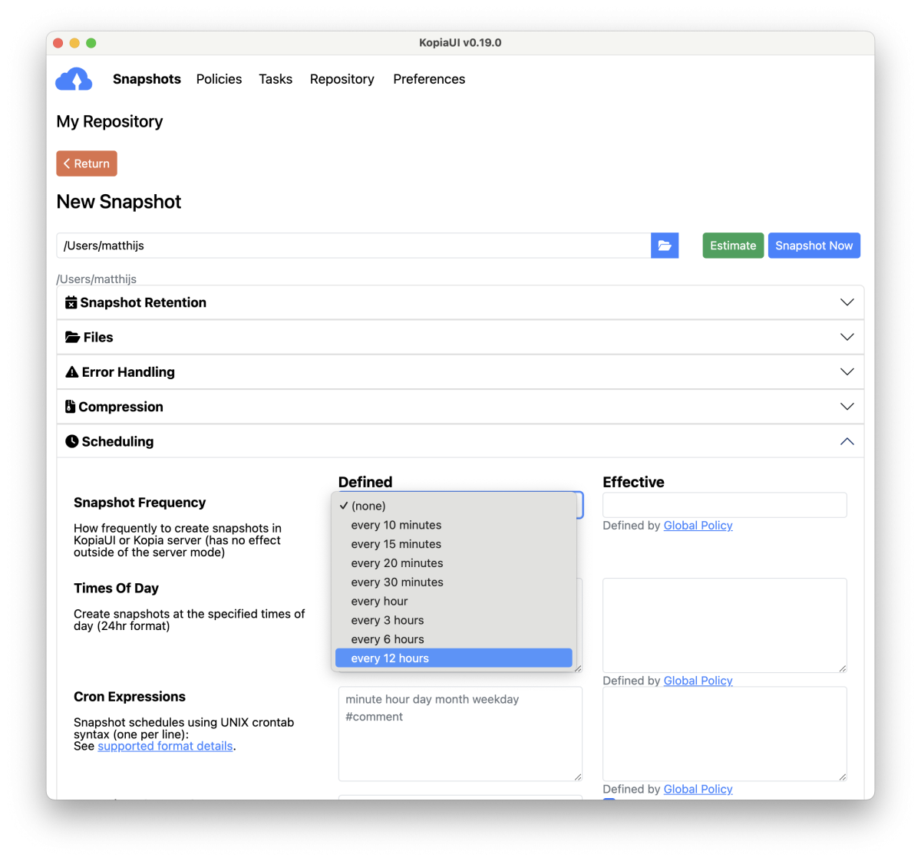Click the Files open-folder icon
The width and height of the screenshot is (921, 861).
point(73,337)
